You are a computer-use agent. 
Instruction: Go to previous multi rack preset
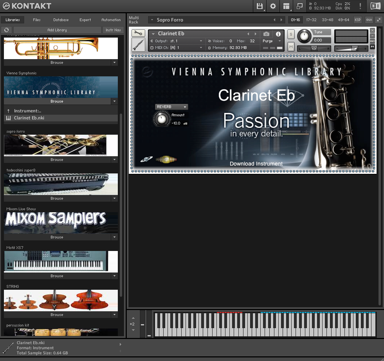(x=274, y=20)
